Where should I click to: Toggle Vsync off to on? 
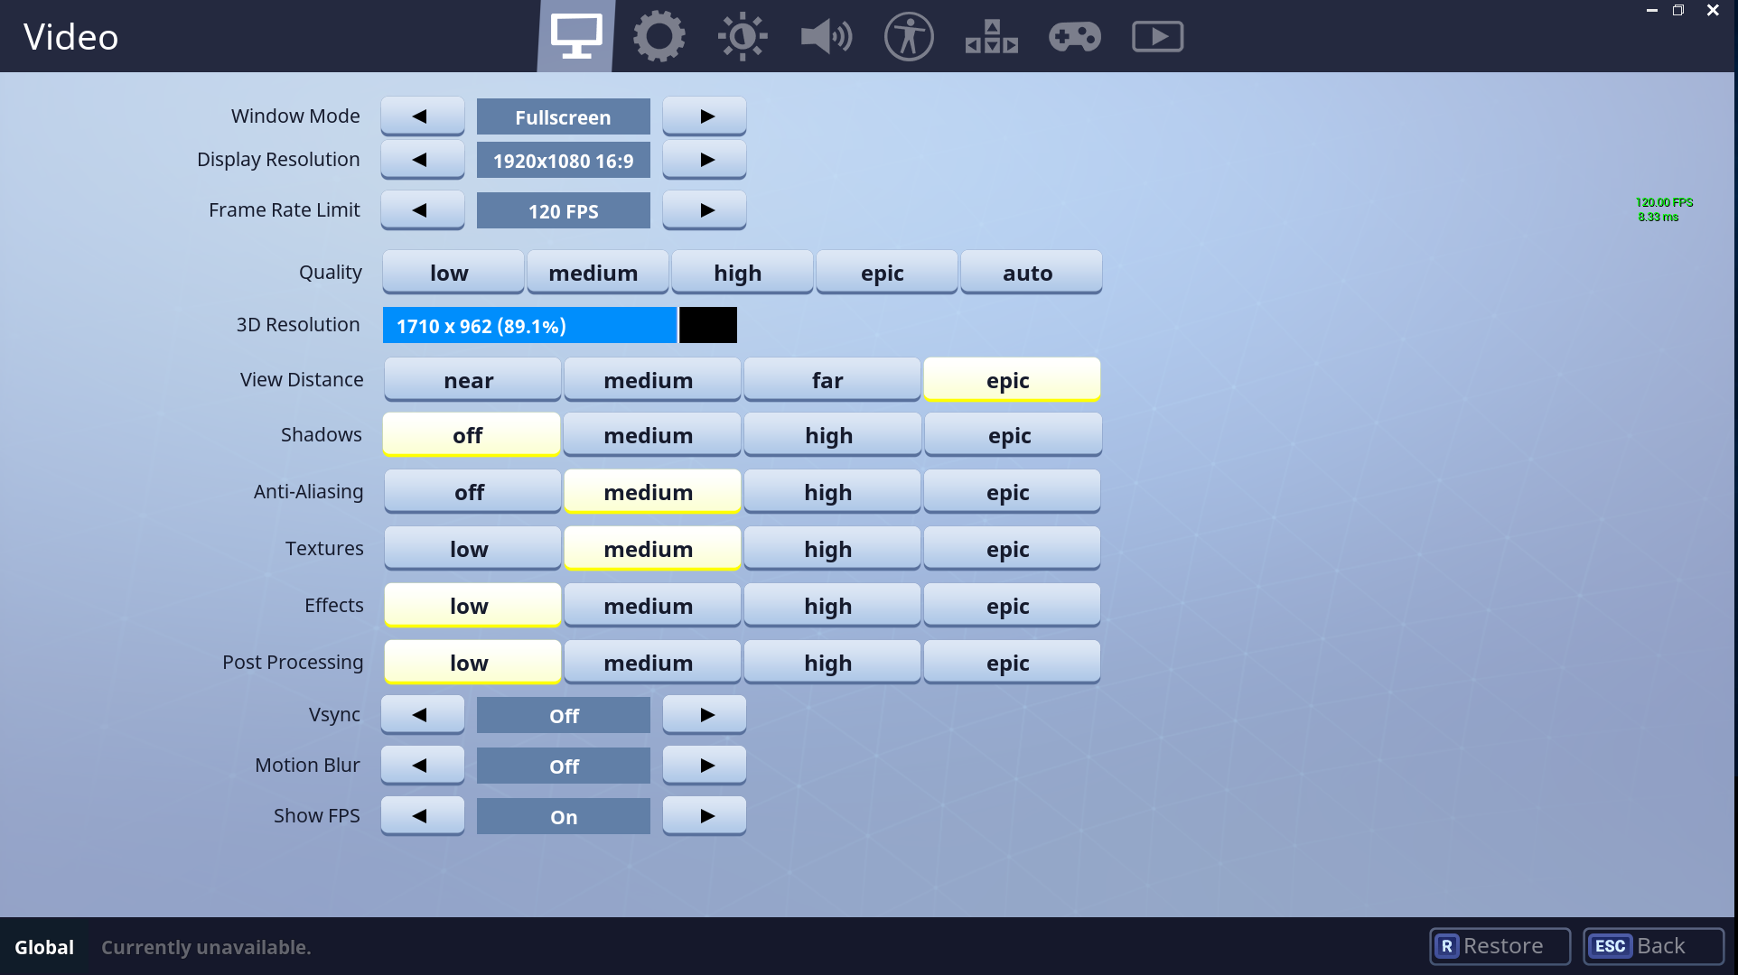(x=705, y=714)
